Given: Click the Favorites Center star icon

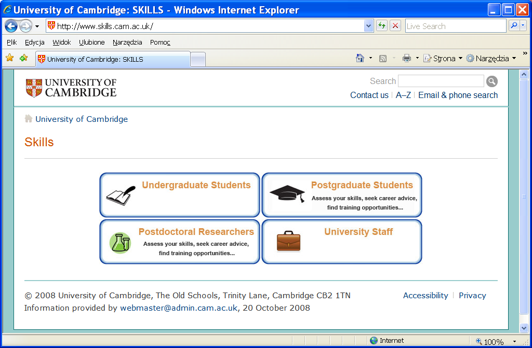Looking at the screenshot, I should click(10, 58).
